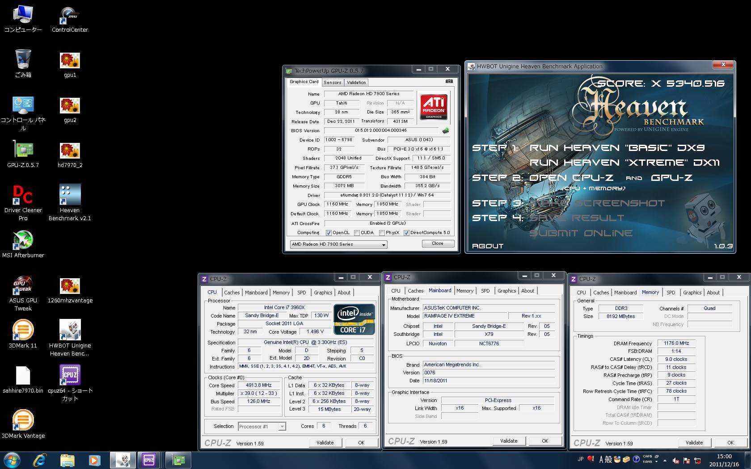Launch MSI Afterburner shortcut
Viewport: 751px width, 469px height.
coord(23,245)
